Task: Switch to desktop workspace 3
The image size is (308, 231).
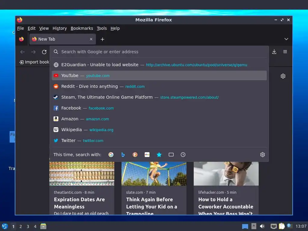Action: click(x=28, y=226)
